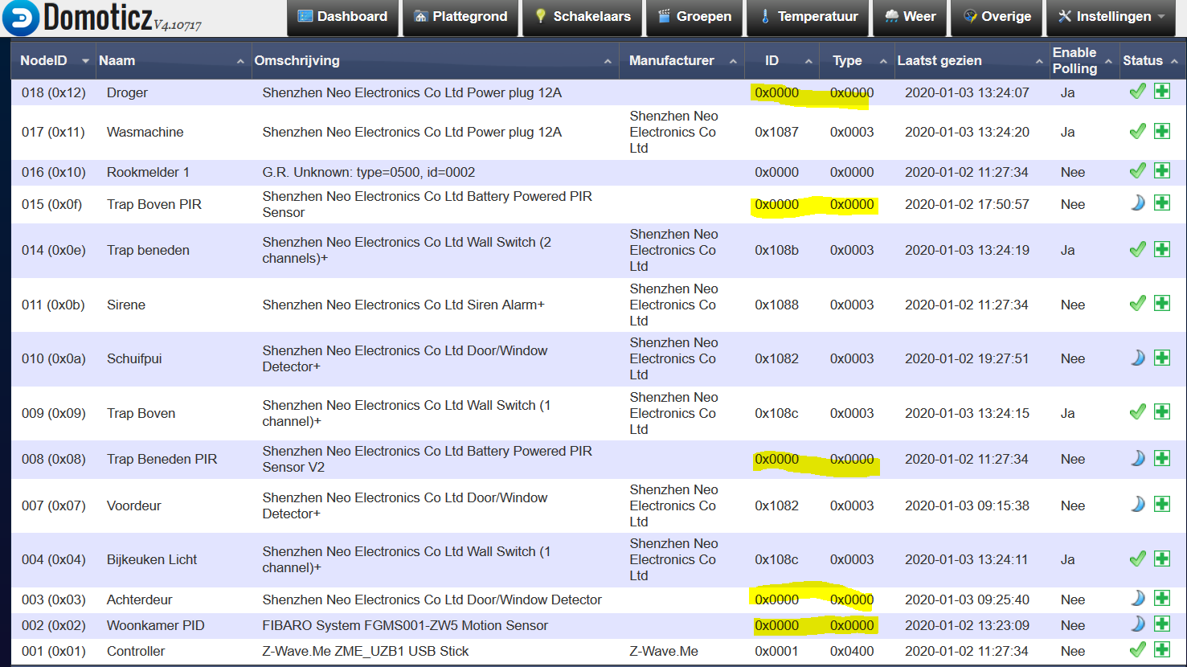
Task: Click green checkmark status for Bijkeuken Licht
Action: [x=1137, y=559]
